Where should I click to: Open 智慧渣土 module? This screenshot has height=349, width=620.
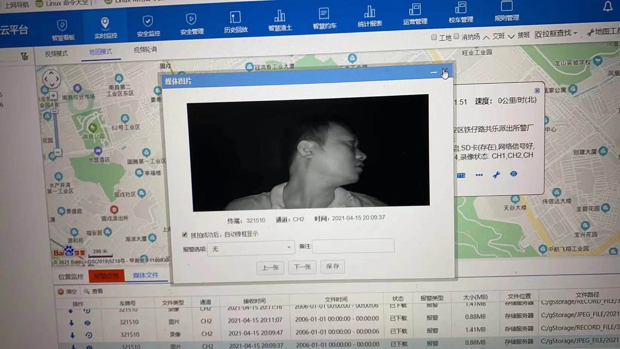280,20
